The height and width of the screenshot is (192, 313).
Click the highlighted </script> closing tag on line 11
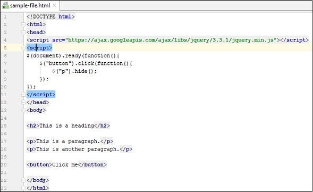pos(41,95)
